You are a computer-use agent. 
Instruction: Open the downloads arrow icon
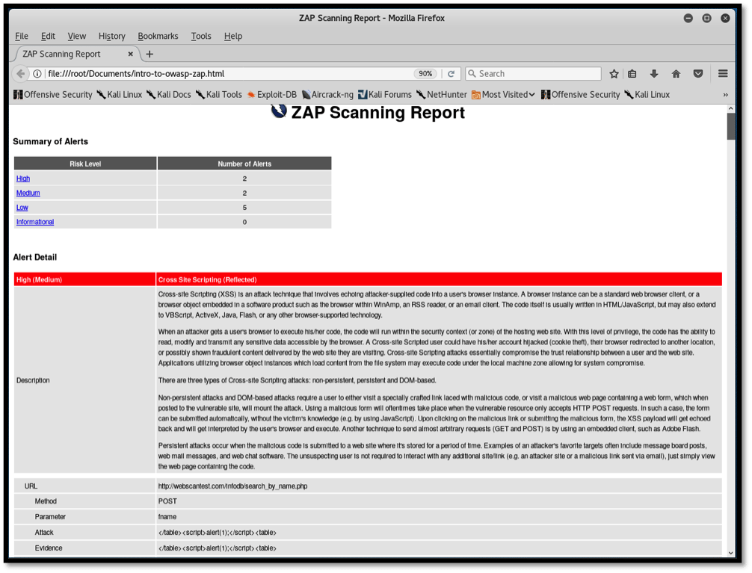click(654, 74)
